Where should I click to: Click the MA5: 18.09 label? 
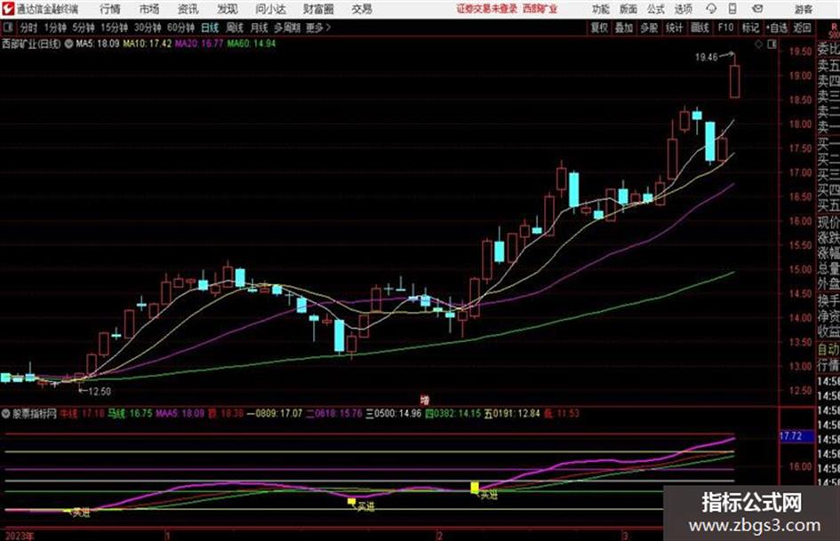tap(98, 44)
